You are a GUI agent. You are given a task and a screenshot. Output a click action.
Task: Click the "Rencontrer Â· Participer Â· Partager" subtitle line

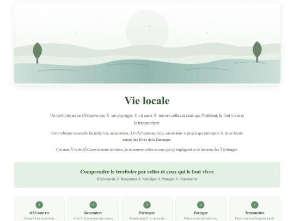147,179
